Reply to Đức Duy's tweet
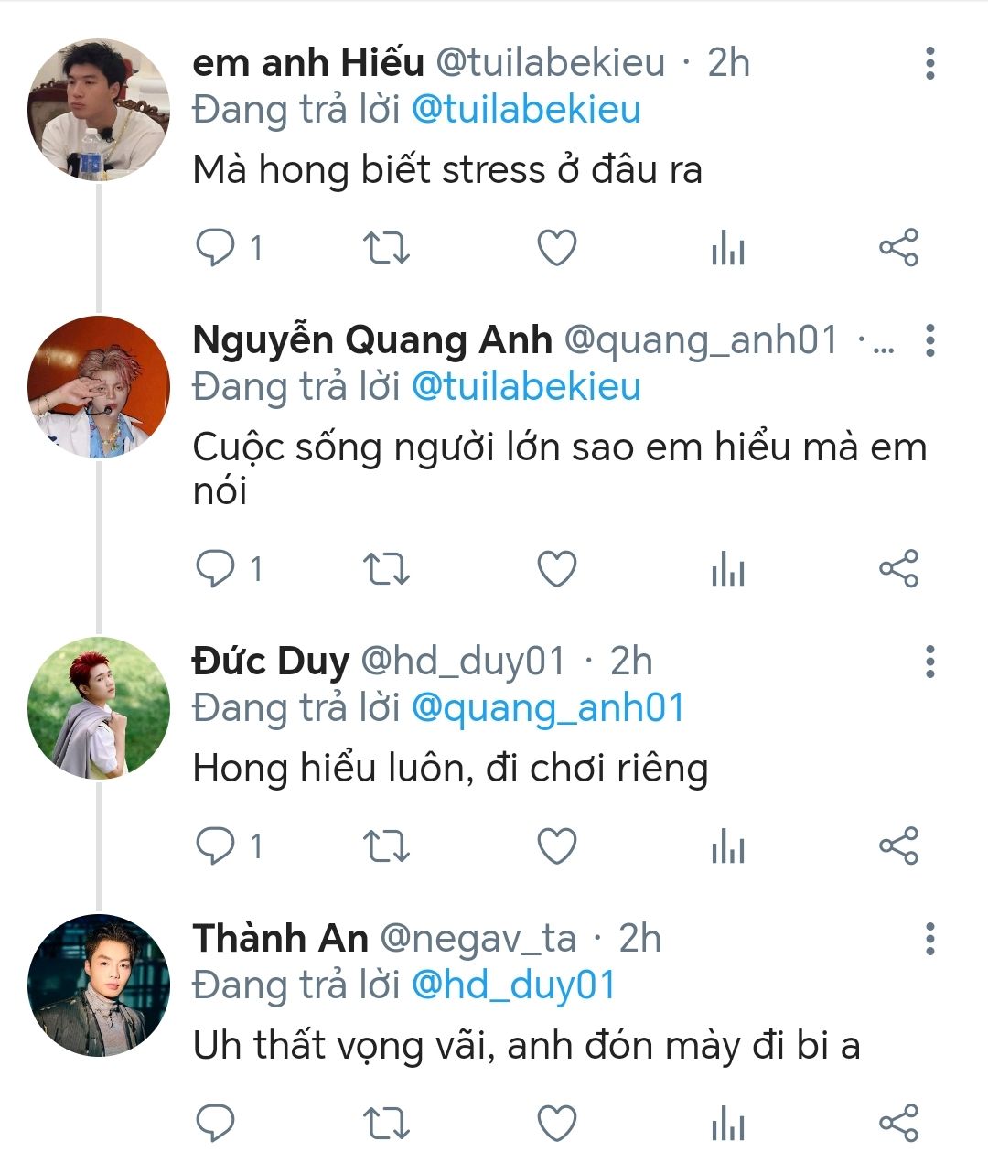The image size is (988, 1152). [216, 846]
